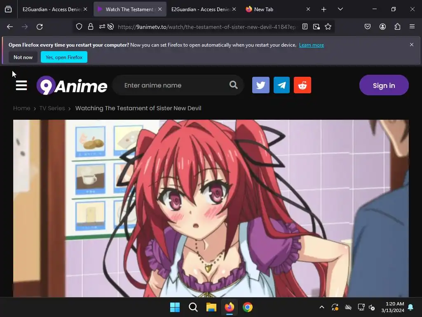Click the 9Anime logo
Image resolution: width=422 pixels, height=317 pixels.
pos(72,85)
